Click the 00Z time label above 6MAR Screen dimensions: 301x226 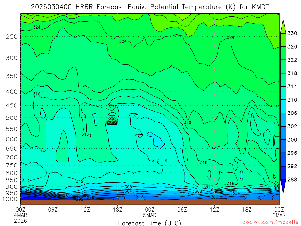(279, 209)
